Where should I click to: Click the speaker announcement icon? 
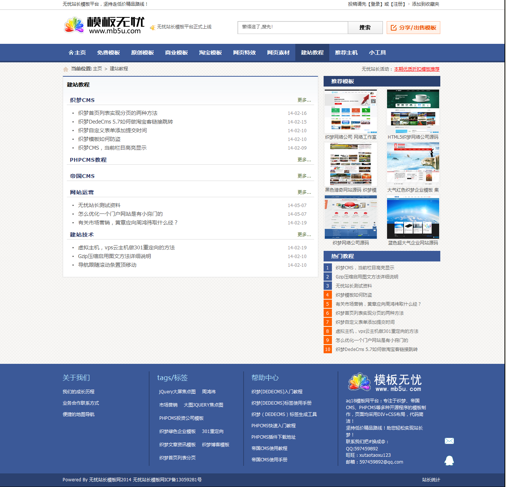tap(153, 28)
